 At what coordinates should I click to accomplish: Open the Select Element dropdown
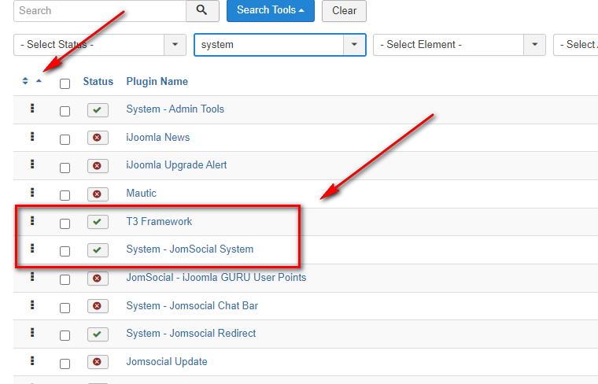coord(460,45)
